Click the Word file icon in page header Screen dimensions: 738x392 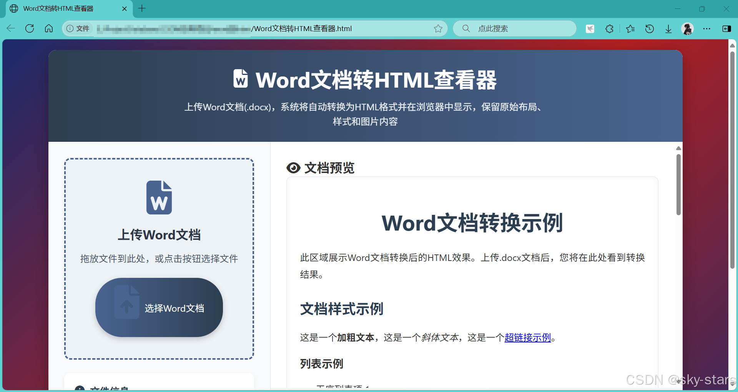[241, 79]
